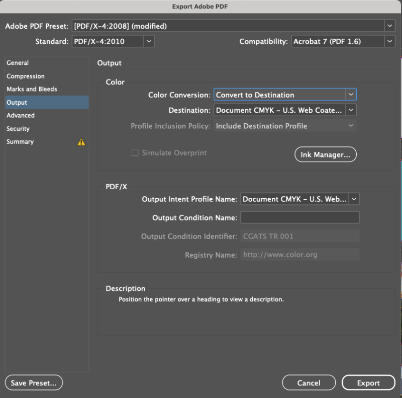Open the Compatibility Acrobat 7 dropdown
The image size is (402, 398).
coord(343,41)
